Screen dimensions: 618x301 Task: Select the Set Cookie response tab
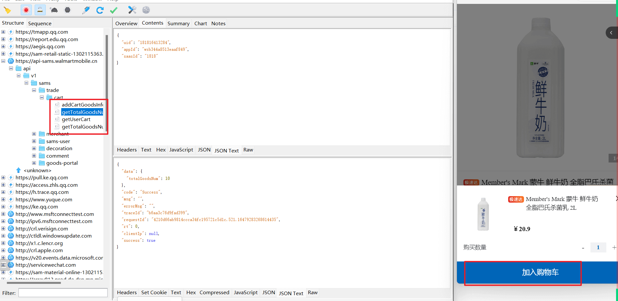(154, 293)
